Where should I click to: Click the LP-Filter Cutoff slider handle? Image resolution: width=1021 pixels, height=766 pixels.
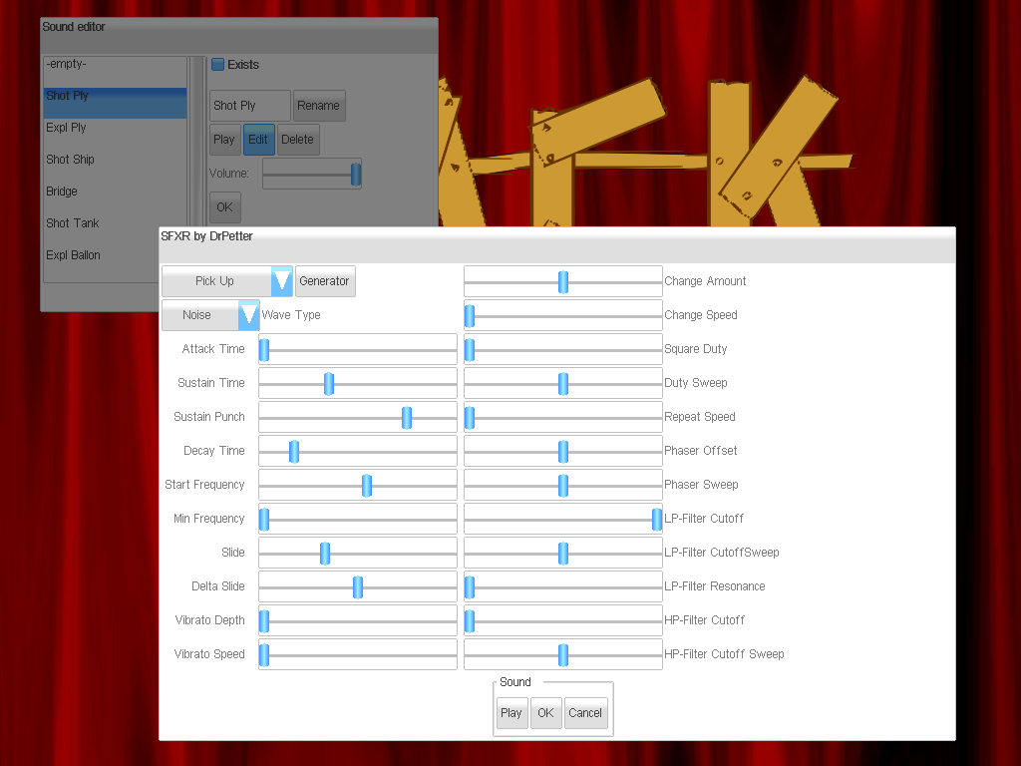(x=657, y=519)
